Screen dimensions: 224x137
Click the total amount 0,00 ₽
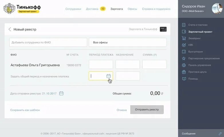[x=157, y=93]
